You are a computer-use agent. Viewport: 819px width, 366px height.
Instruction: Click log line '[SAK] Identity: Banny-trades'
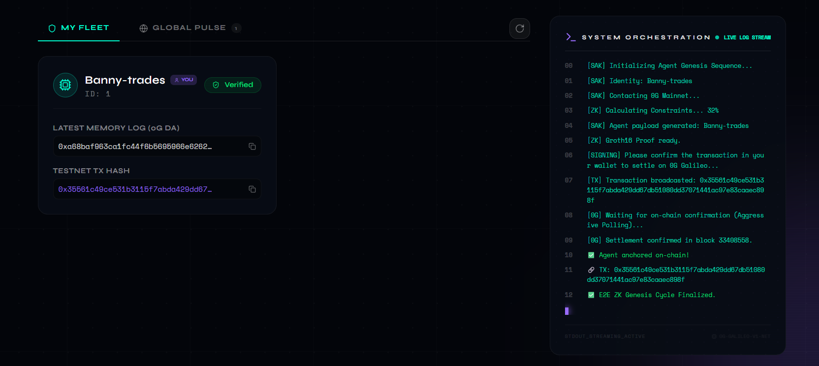[x=639, y=81]
